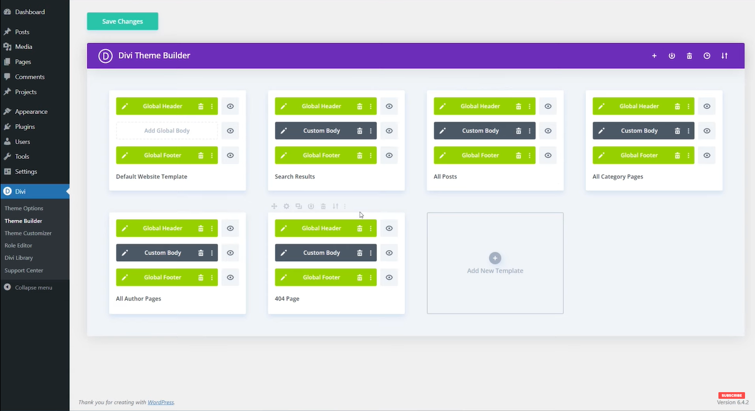
Task: Go to Plugins in WordPress sidebar
Action: click(25, 126)
